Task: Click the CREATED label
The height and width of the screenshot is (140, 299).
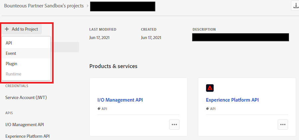Action: [149, 30]
